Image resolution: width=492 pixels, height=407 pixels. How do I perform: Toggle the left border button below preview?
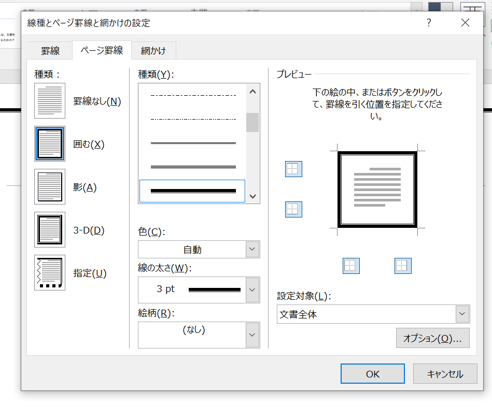point(351,266)
